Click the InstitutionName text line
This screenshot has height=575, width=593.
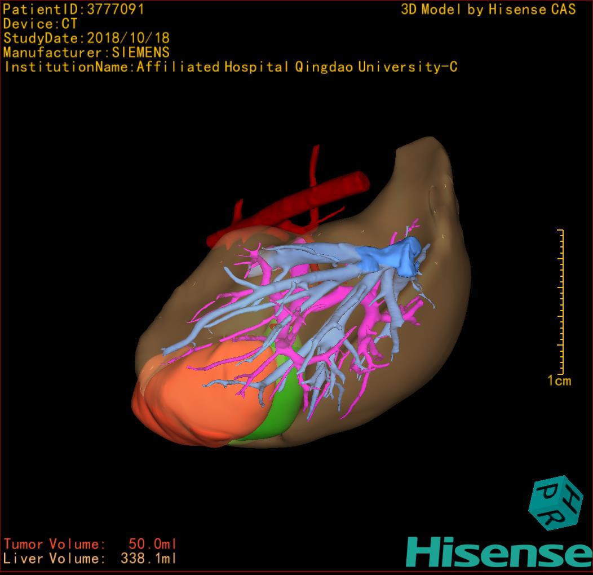(x=230, y=67)
